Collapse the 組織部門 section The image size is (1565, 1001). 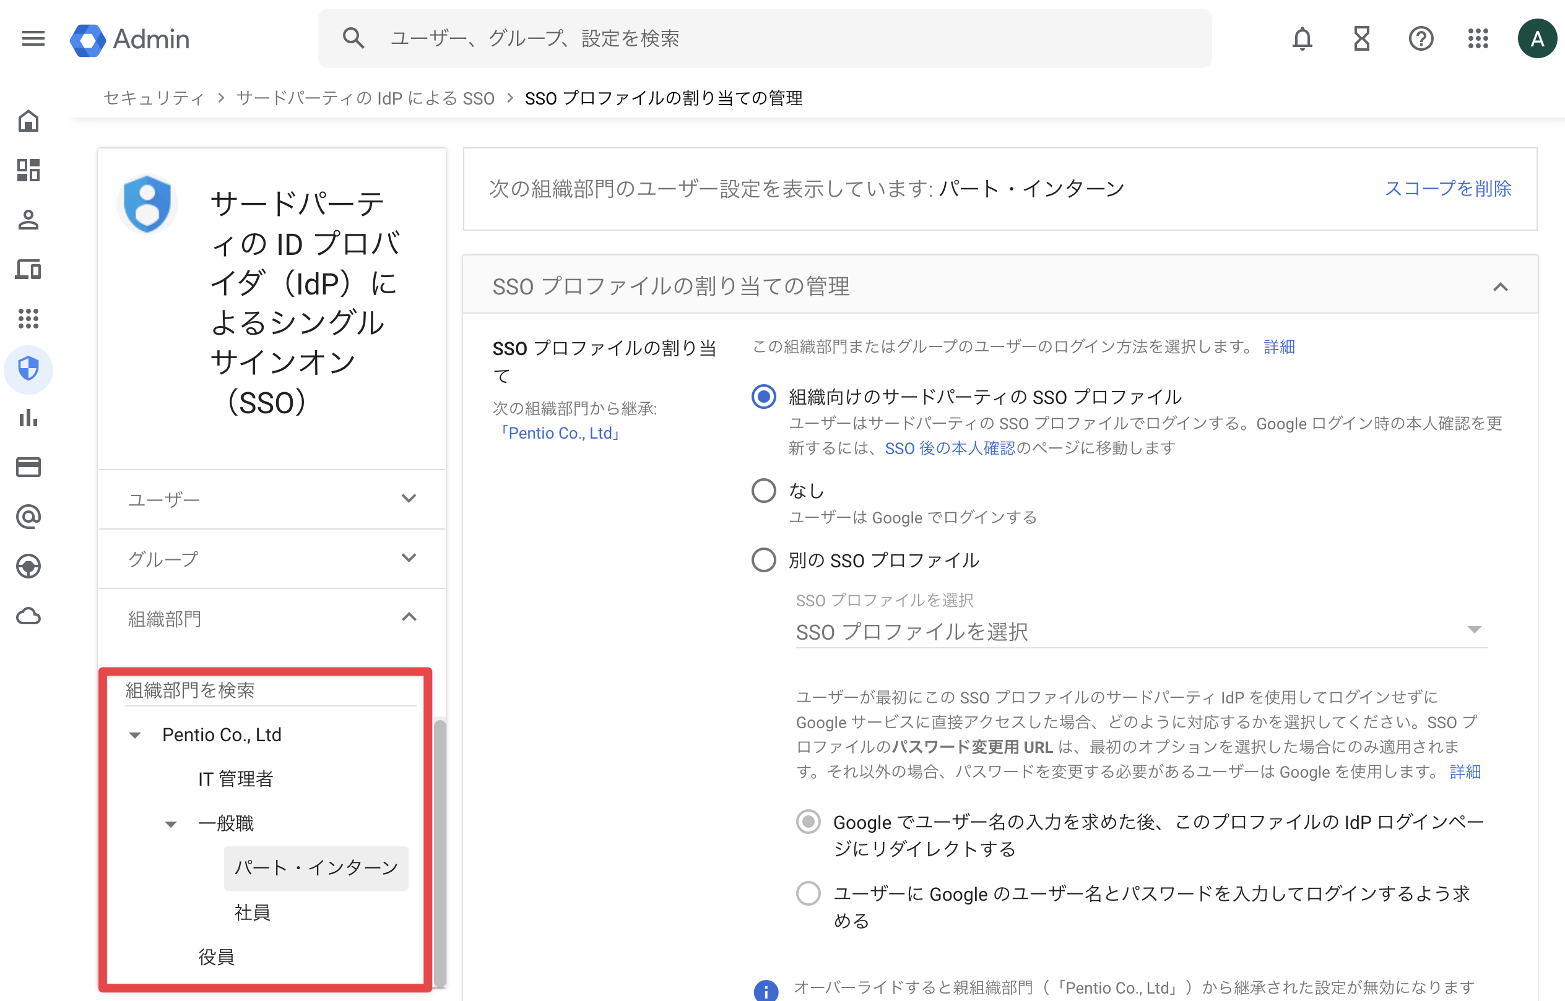point(272,618)
